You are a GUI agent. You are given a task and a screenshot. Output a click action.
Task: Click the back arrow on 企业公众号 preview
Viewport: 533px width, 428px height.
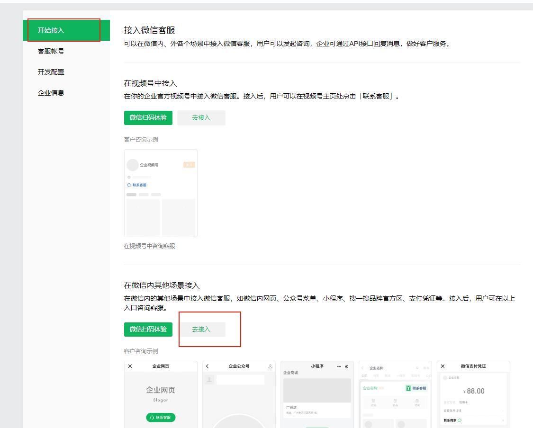(207, 366)
